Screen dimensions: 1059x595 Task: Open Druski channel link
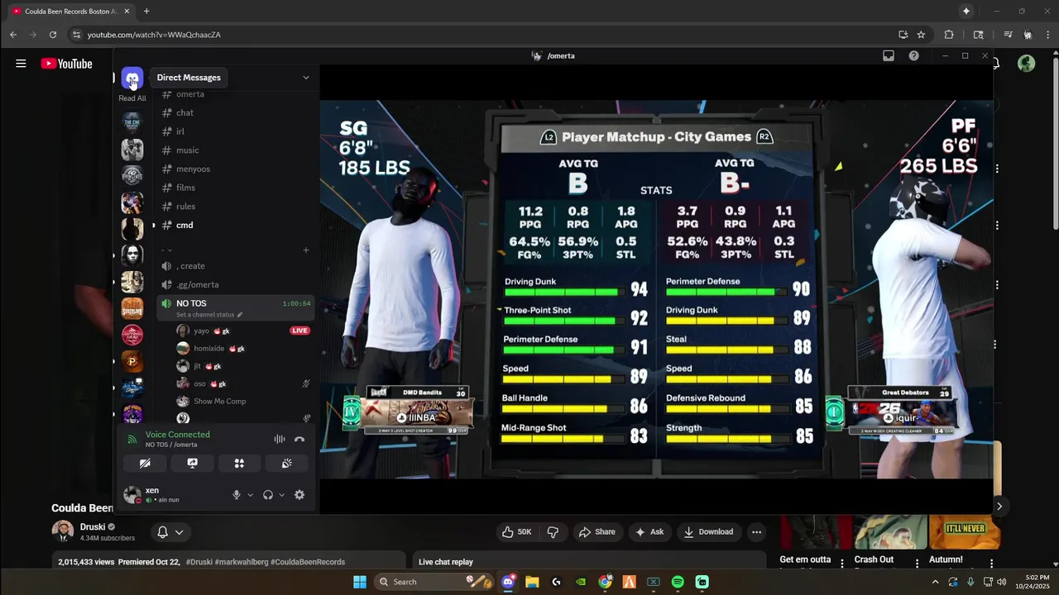(x=93, y=526)
